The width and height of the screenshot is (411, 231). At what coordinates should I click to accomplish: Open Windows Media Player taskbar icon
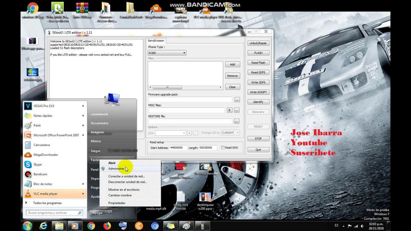click(75, 226)
